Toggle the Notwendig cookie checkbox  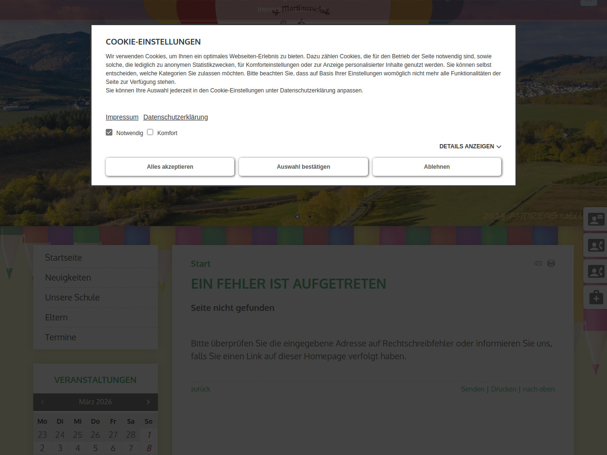tap(109, 132)
